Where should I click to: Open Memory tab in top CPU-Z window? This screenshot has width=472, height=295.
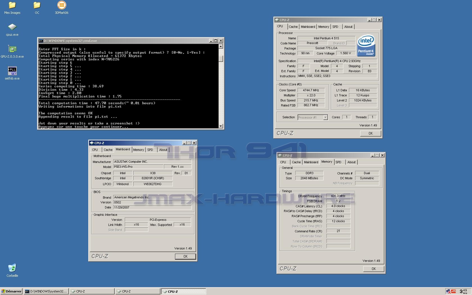click(324, 27)
